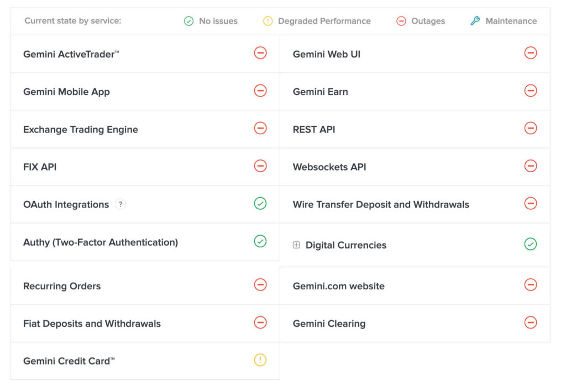The image size is (566, 387).
Task: Click the FIX API outage icon
Action: (260, 166)
